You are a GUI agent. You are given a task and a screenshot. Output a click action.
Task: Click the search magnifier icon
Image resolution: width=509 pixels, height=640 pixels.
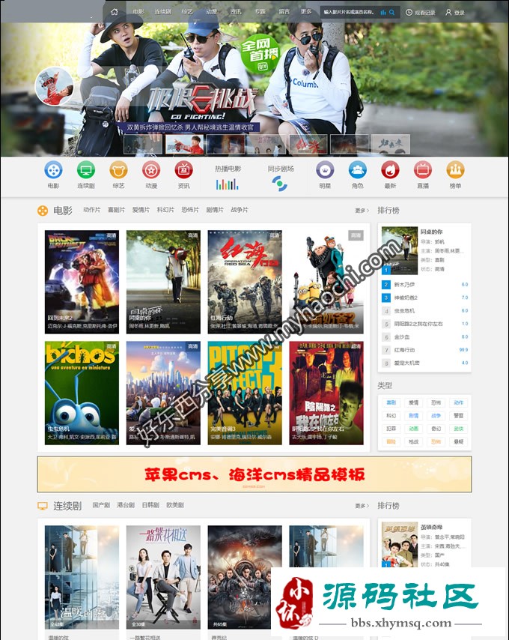(391, 12)
